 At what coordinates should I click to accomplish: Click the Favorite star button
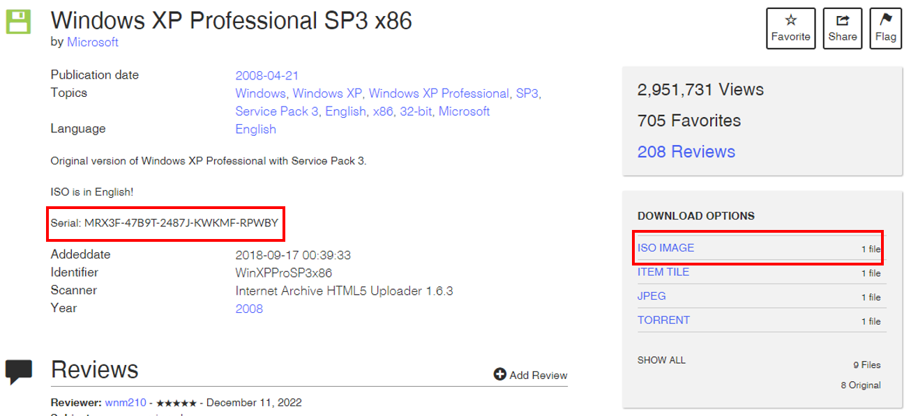pos(790,28)
